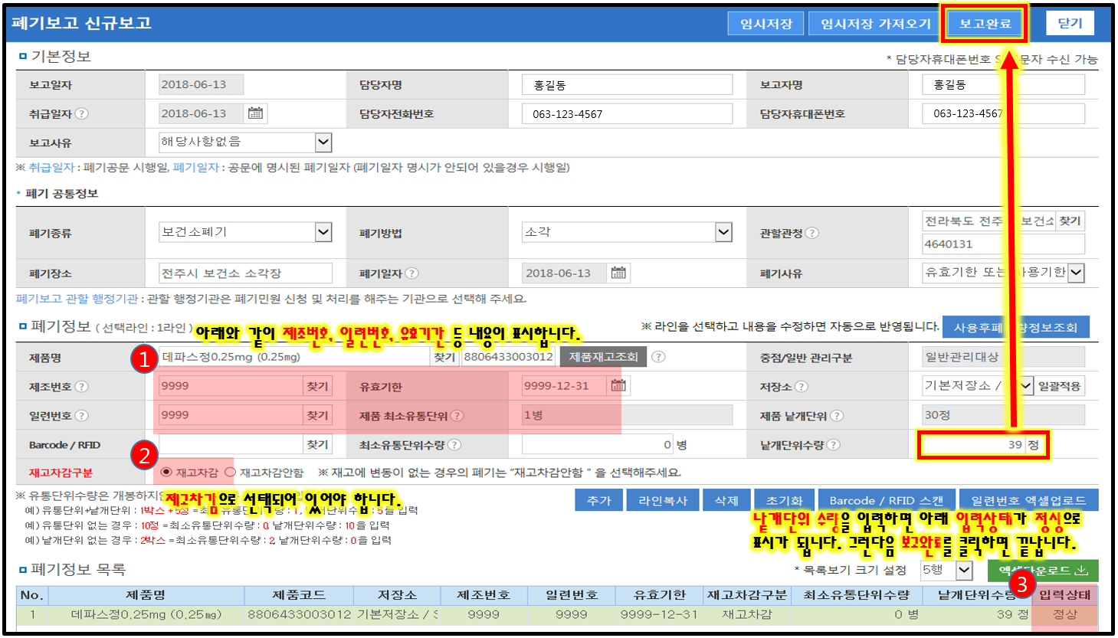Click help icon beside 일련번호 label

click(82, 416)
